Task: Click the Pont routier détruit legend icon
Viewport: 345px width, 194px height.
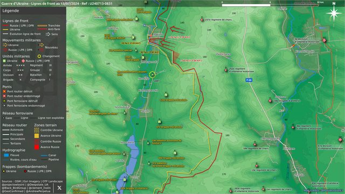Action: [4, 91]
